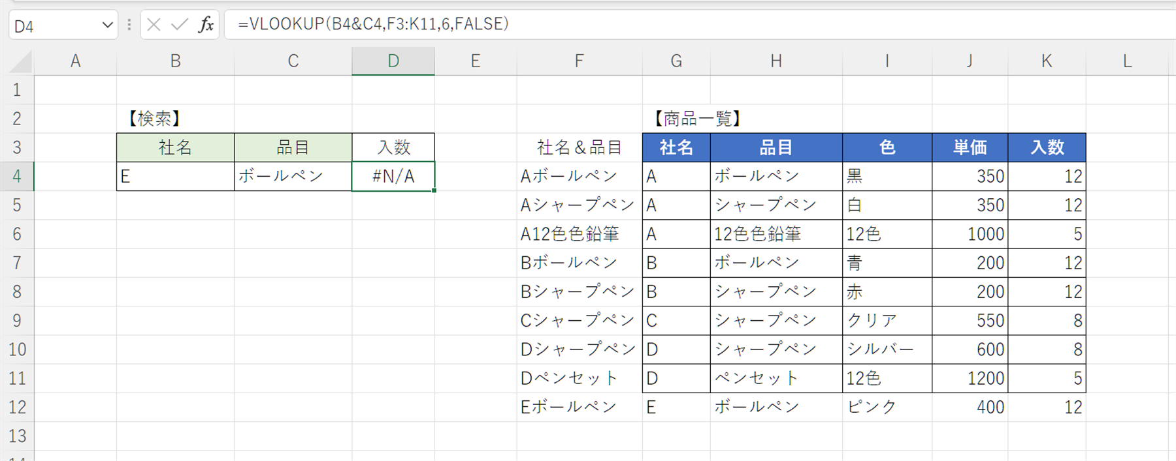Screen dimensions: 1176x461
Task: Select column G header
Action: (677, 61)
